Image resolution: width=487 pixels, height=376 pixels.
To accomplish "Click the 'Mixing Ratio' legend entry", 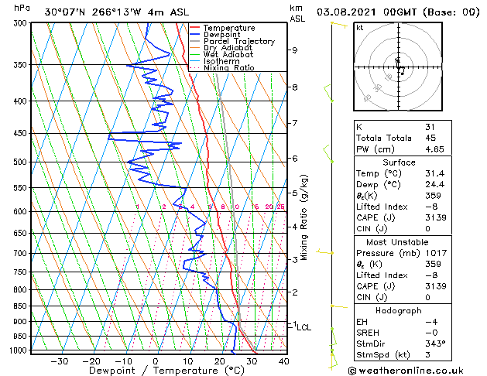I will pyautogui.click(x=229, y=67).
